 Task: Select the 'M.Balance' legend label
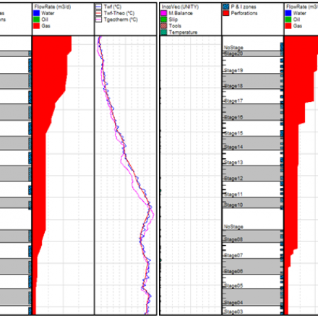181,13
